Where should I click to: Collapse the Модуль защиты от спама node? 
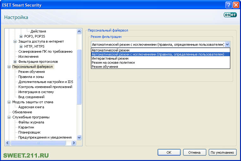(9, 102)
